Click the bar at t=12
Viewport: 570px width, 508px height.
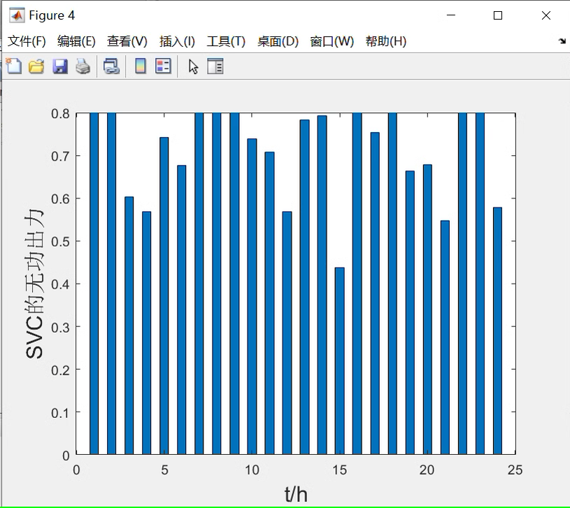287,333
